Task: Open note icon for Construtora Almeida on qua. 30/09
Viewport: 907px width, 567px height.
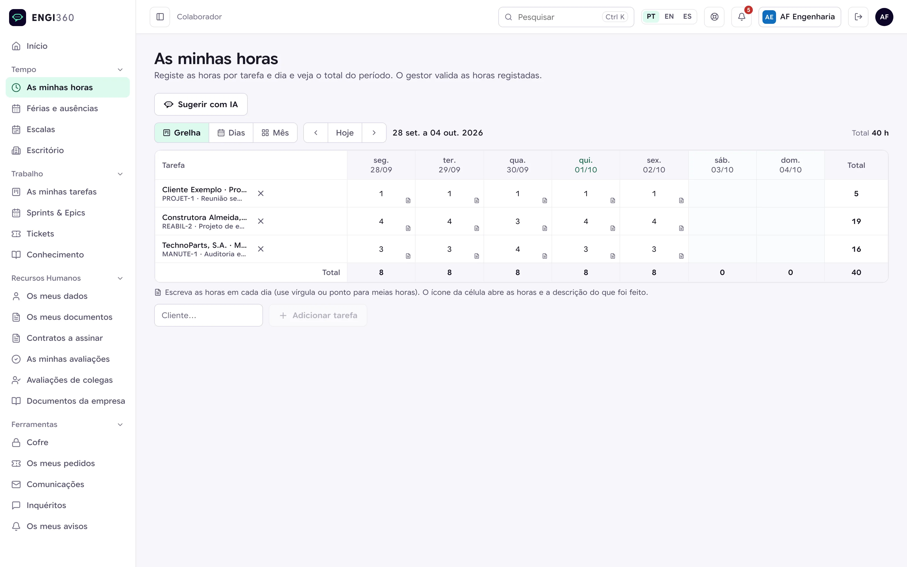Action: 544,229
